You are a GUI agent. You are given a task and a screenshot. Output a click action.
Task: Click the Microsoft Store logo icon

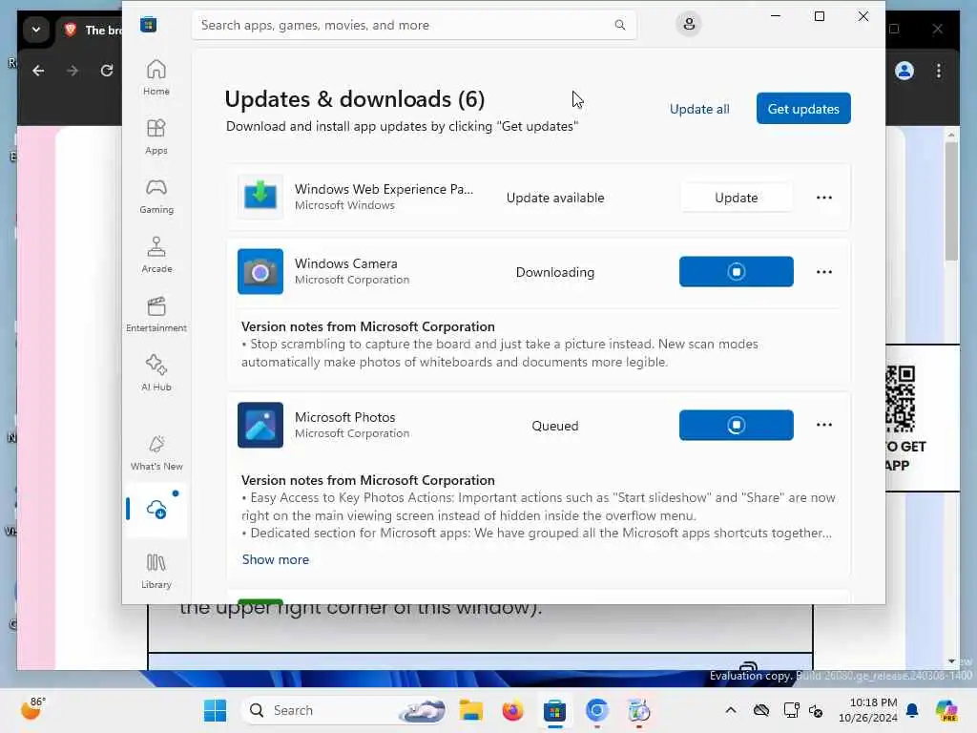148,25
